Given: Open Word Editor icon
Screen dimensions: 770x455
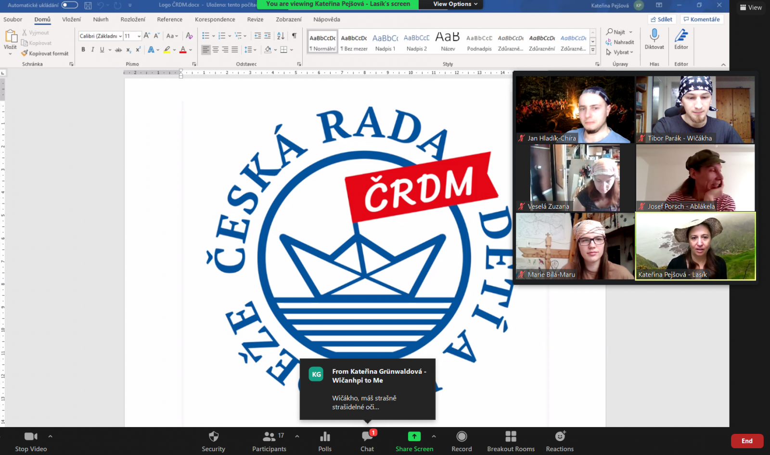Looking at the screenshot, I should [681, 35].
